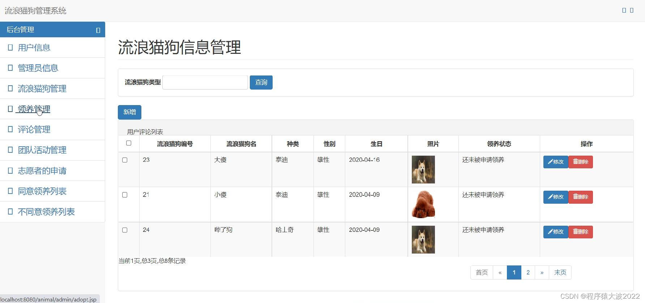This screenshot has width=645, height=303.
Task: Toggle the select-all checkbox in table header
Action: coord(128,143)
